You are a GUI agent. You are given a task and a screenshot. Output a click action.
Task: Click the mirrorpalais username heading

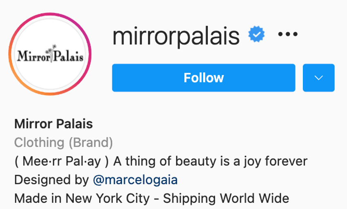pos(176,36)
